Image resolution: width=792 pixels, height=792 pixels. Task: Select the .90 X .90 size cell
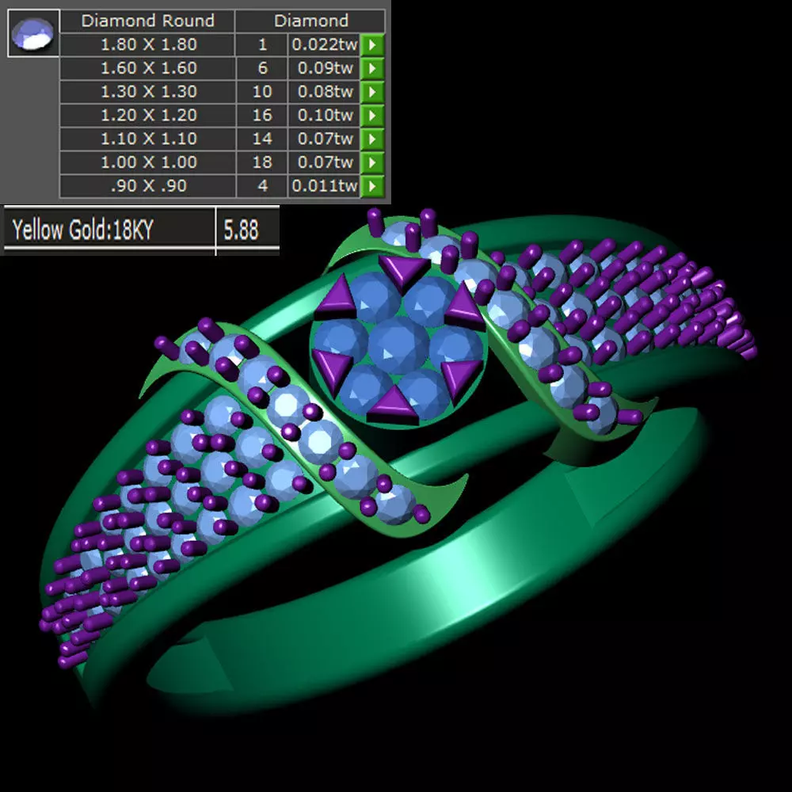147,186
